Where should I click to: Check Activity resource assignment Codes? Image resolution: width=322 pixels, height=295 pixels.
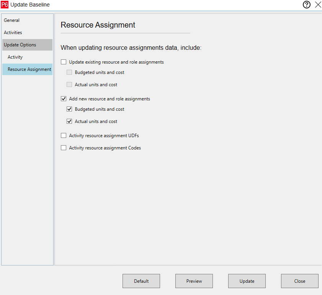tap(64, 147)
